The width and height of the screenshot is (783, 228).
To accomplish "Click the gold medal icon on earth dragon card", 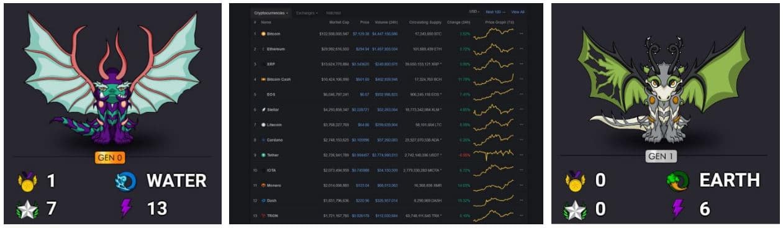I will 576,181.
